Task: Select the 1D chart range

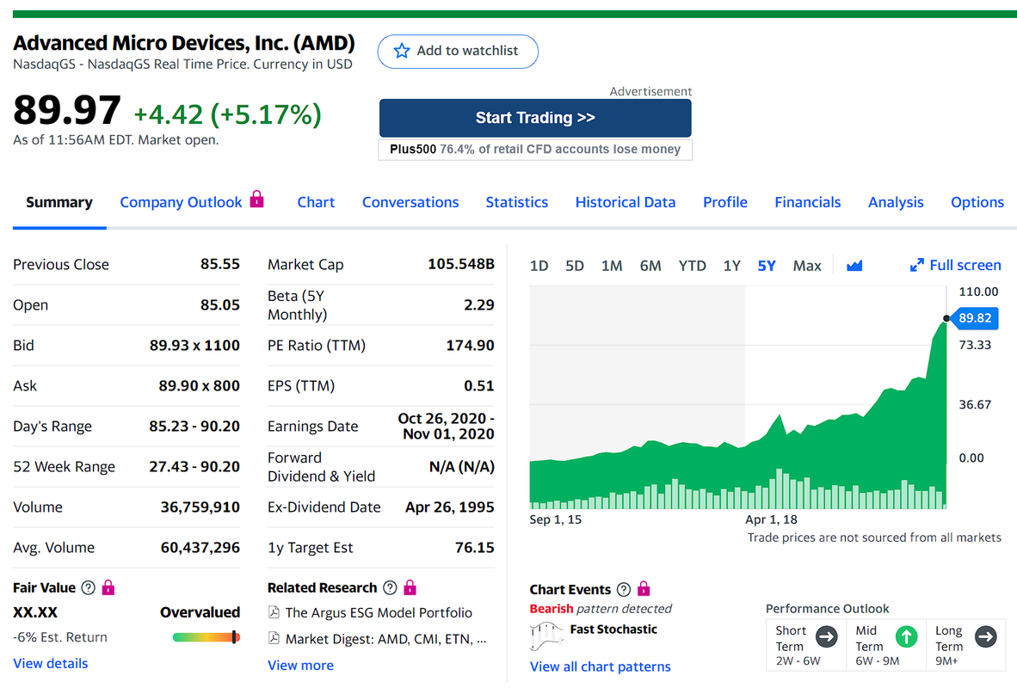Action: click(539, 266)
